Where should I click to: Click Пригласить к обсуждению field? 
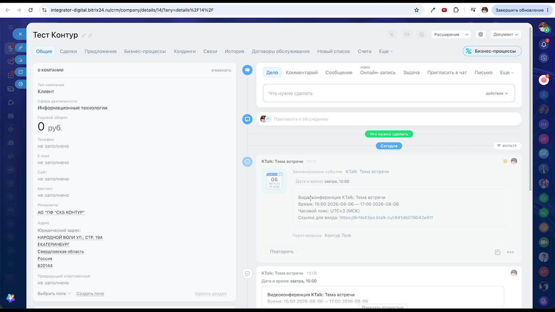pos(389,119)
